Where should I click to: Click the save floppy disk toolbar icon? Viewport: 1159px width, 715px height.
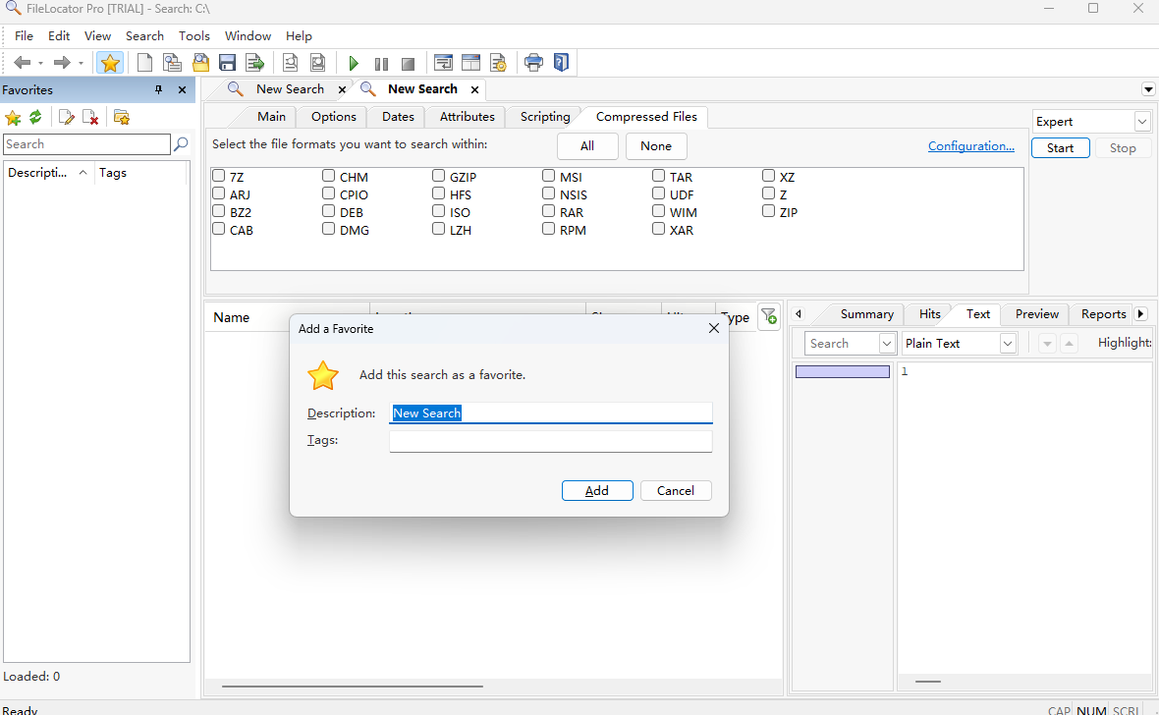tap(227, 63)
